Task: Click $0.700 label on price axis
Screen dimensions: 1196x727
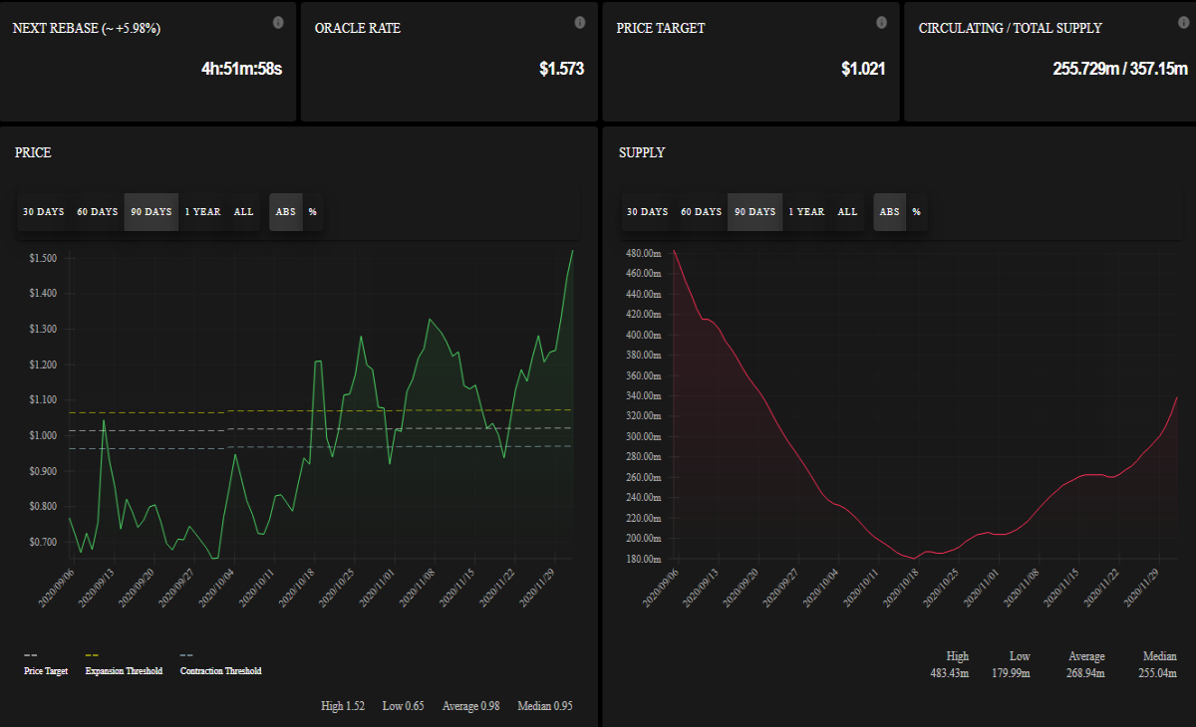Action: click(42, 543)
